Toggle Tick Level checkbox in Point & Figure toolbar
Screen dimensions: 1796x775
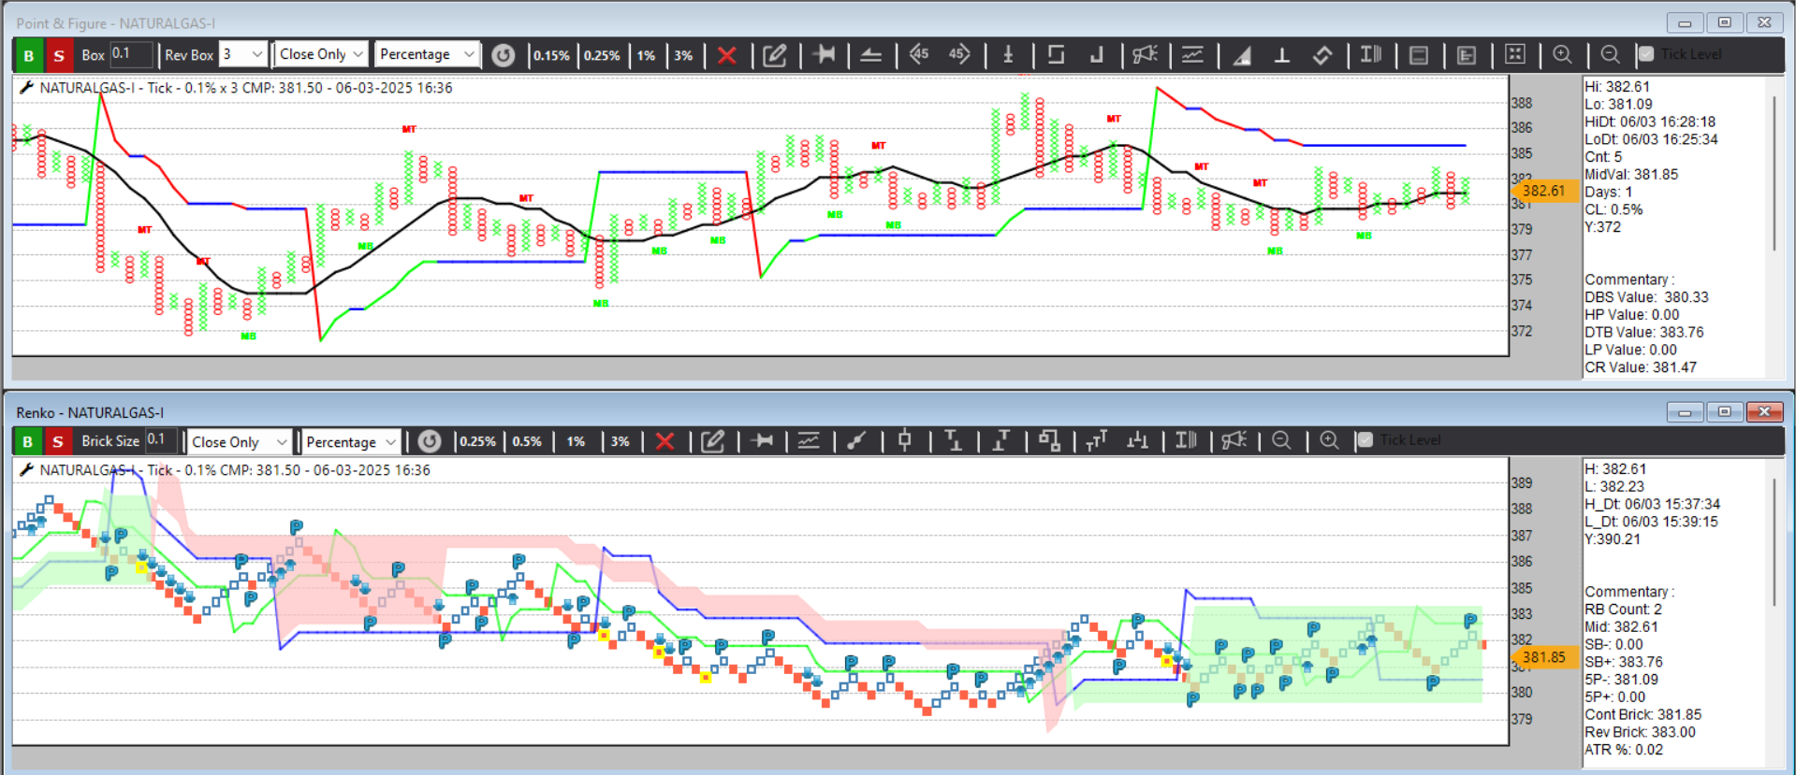click(x=1646, y=54)
